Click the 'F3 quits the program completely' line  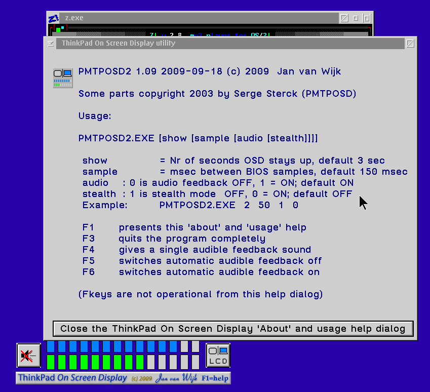coord(174,239)
